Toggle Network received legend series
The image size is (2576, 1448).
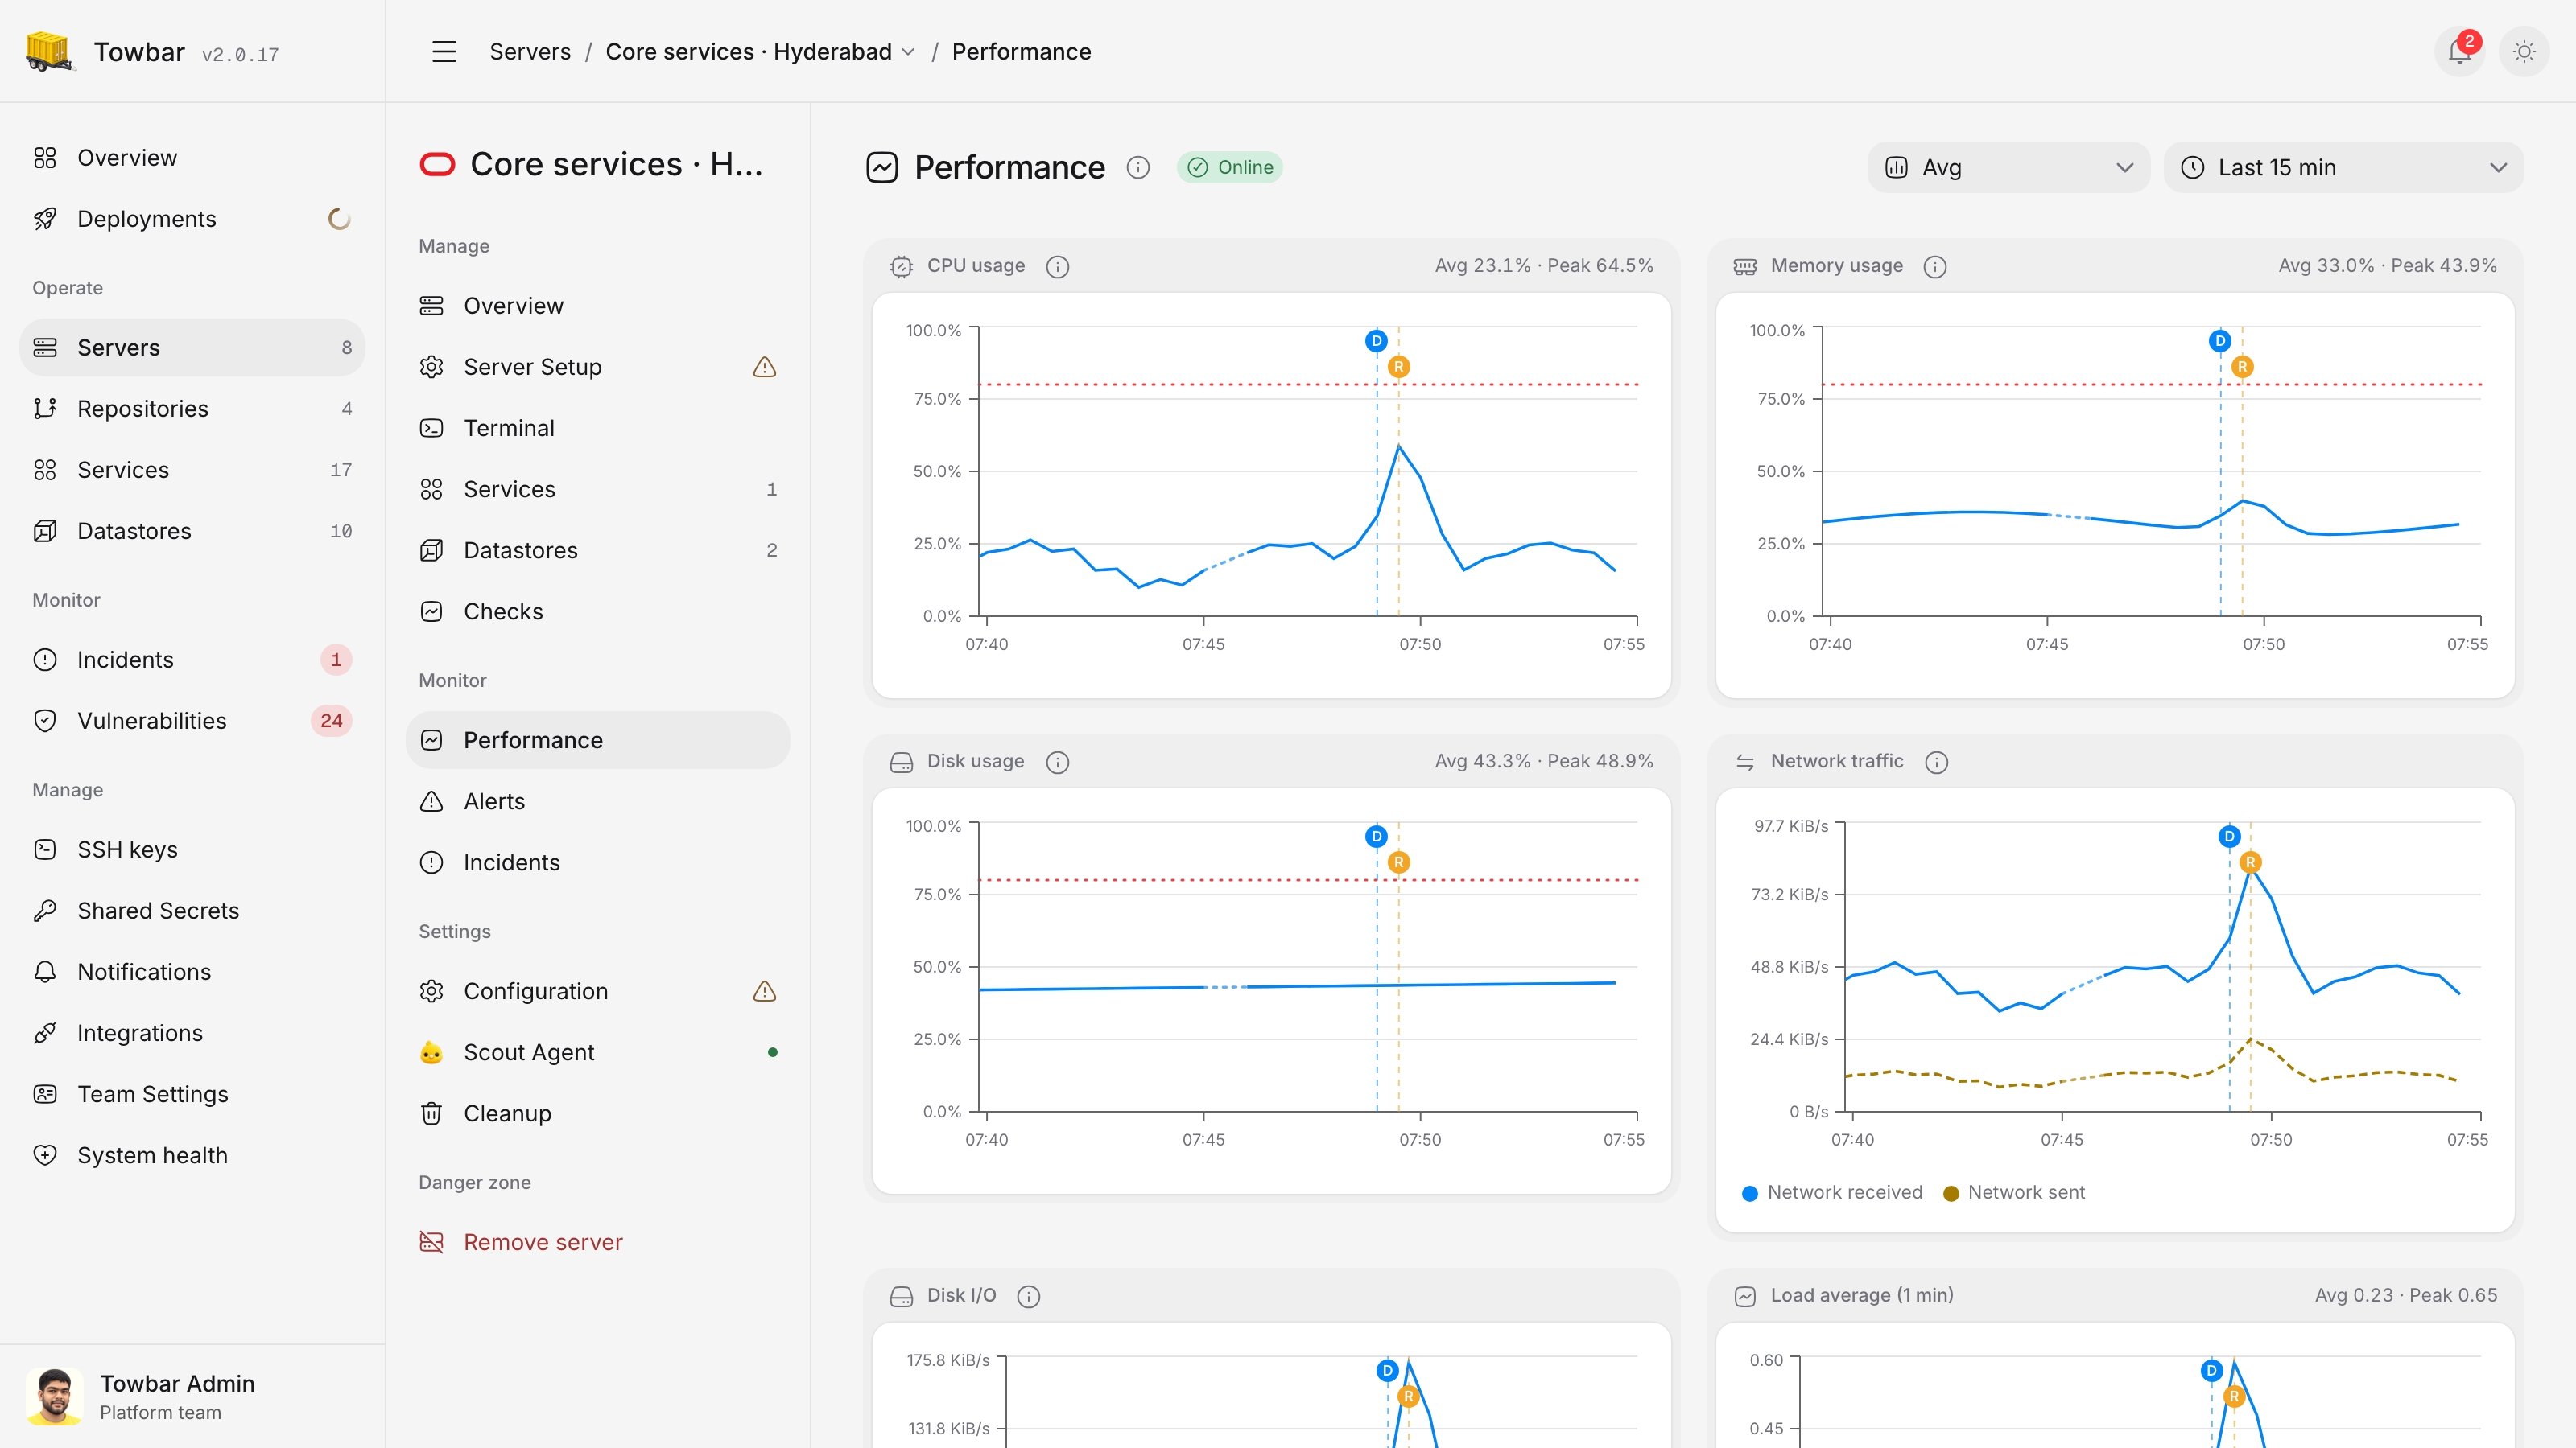[1832, 1193]
